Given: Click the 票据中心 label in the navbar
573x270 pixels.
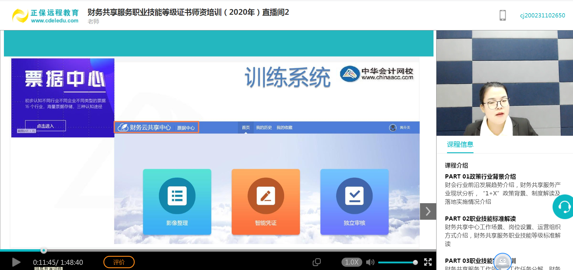Looking at the screenshot, I should pos(186,128).
